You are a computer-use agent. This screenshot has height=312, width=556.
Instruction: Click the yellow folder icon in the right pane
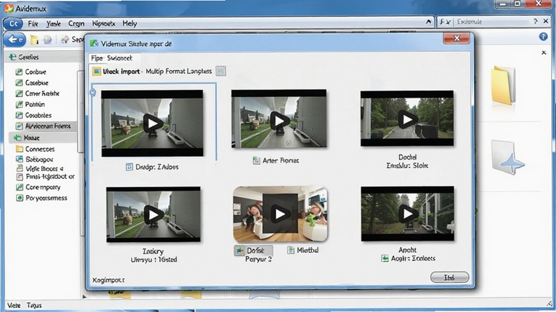pyautogui.click(x=503, y=85)
